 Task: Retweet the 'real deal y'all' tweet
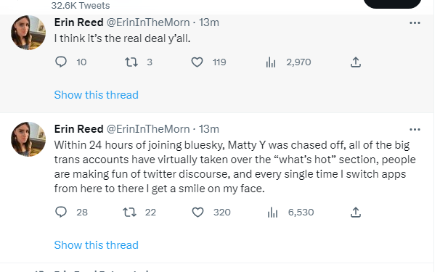coord(131,62)
